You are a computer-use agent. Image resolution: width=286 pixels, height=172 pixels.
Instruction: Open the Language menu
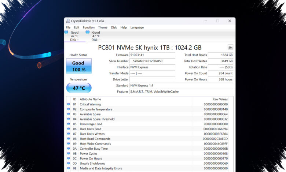point(137,27)
